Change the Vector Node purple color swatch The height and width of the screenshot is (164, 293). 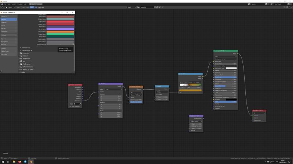coord(60,29)
